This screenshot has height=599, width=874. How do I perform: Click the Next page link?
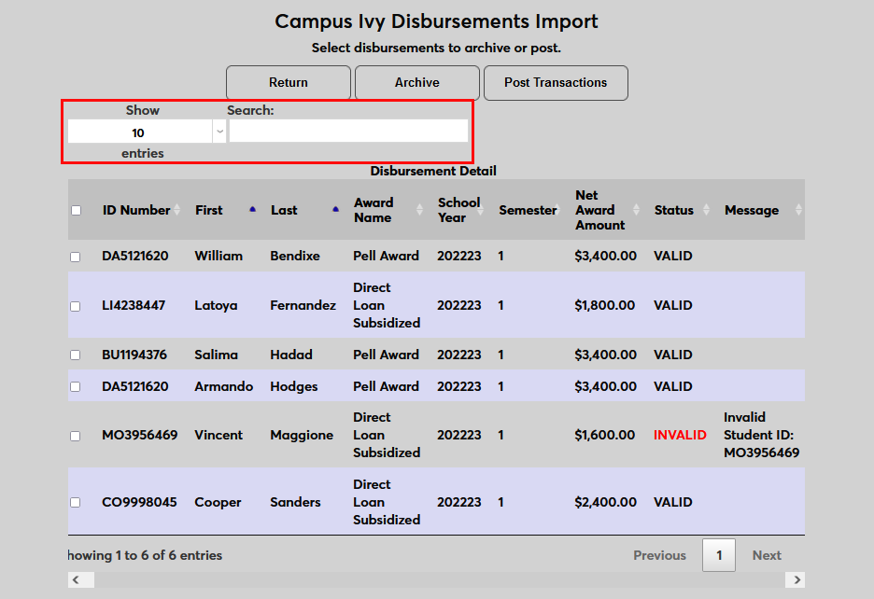coord(767,555)
